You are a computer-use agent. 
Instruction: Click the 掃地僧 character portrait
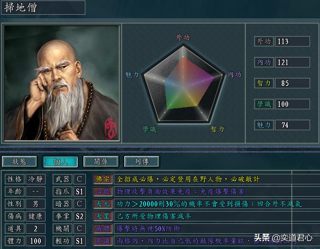point(62,83)
